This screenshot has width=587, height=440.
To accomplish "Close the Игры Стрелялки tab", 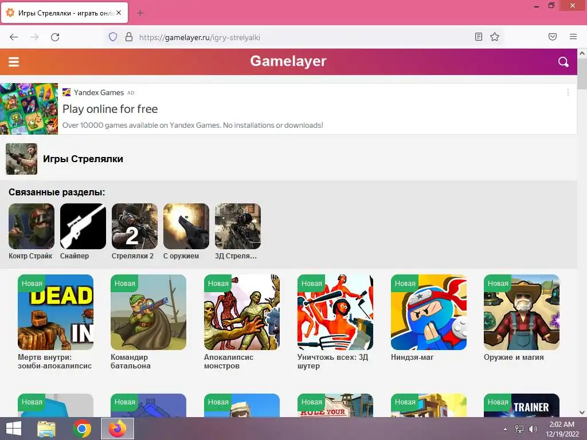I will [119, 13].
